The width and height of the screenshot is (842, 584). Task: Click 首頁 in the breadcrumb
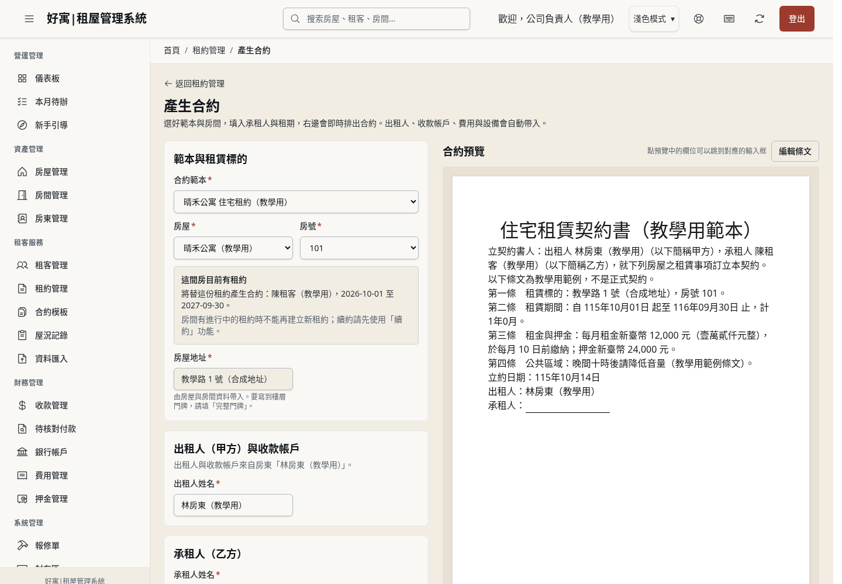pyautogui.click(x=172, y=50)
